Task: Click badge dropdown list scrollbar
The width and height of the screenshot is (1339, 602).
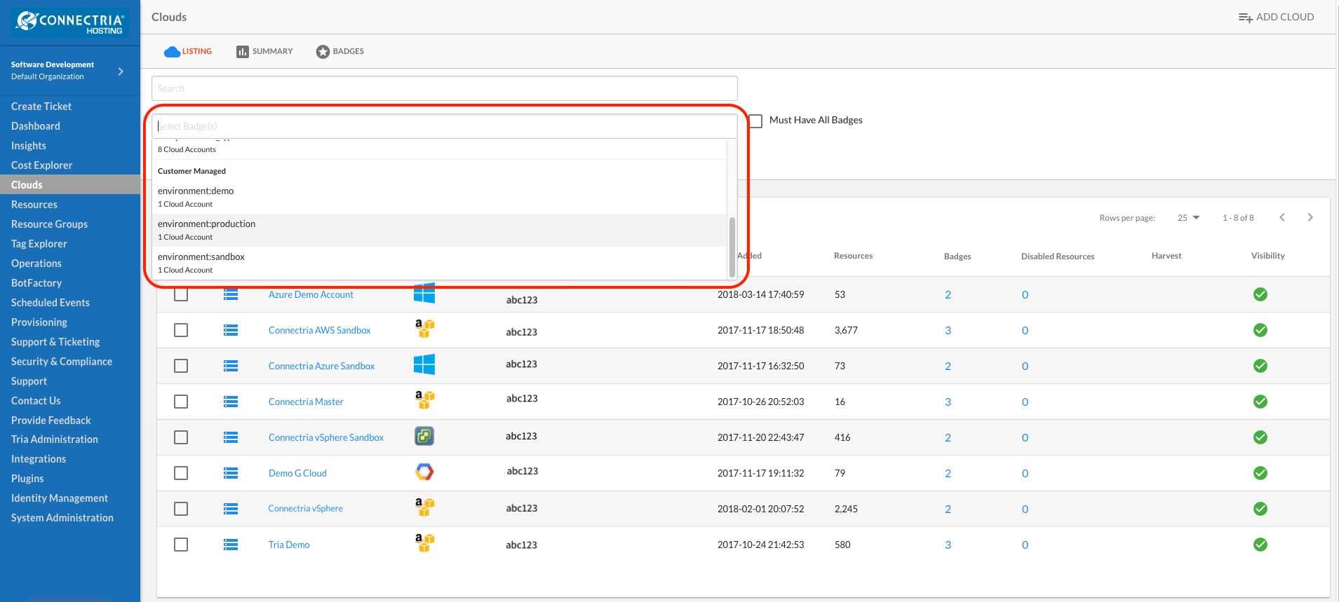Action: pos(732,247)
